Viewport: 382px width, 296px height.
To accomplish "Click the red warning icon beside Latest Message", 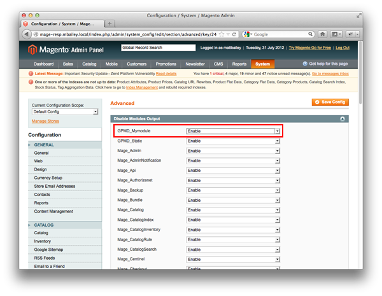I will [x=31, y=74].
